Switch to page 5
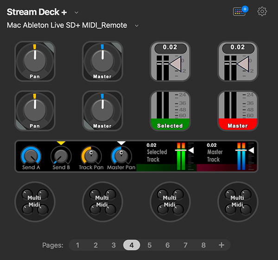Screen dimensions: 278x260 tap(150, 245)
